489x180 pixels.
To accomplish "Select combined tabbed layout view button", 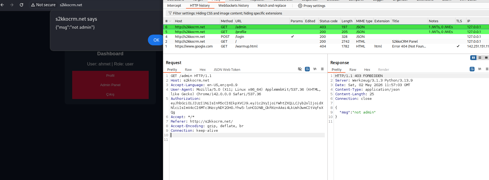I will pyautogui.click(x=486, y=58).
